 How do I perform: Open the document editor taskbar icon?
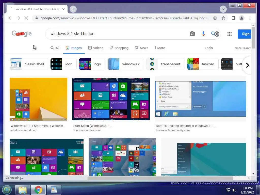point(54,190)
